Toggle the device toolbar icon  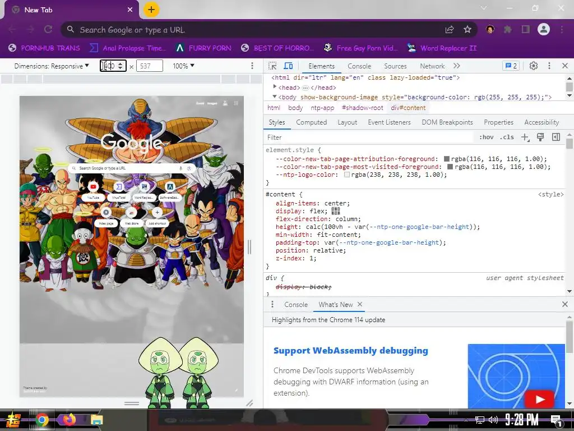289,66
